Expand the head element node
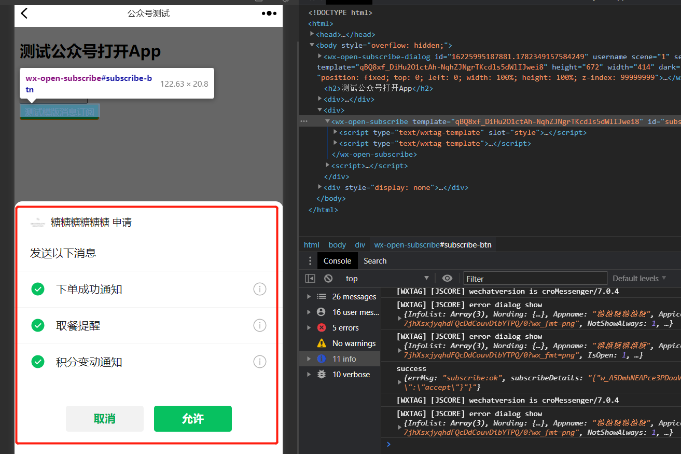The height and width of the screenshot is (454, 681). tap(312, 34)
